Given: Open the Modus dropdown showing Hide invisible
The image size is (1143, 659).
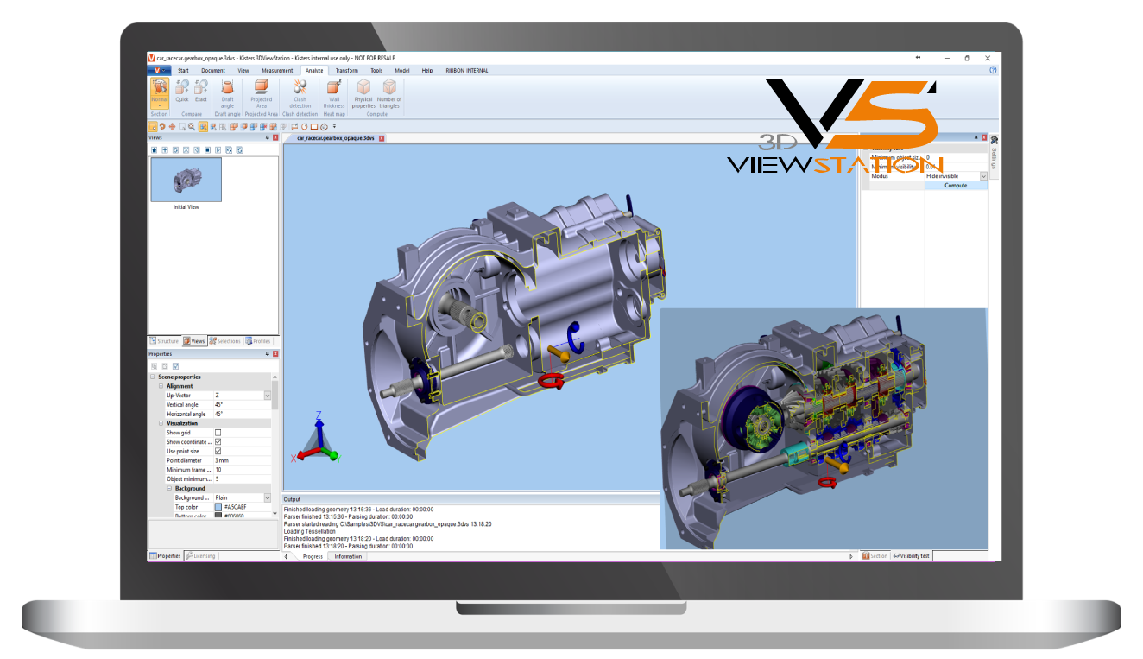Looking at the screenshot, I should tap(983, 176).
